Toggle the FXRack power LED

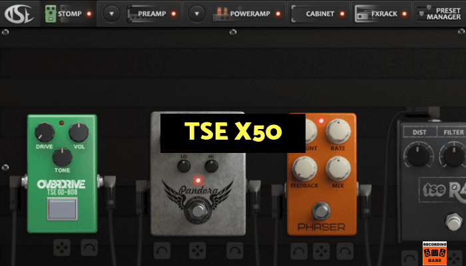pos(404,14)
